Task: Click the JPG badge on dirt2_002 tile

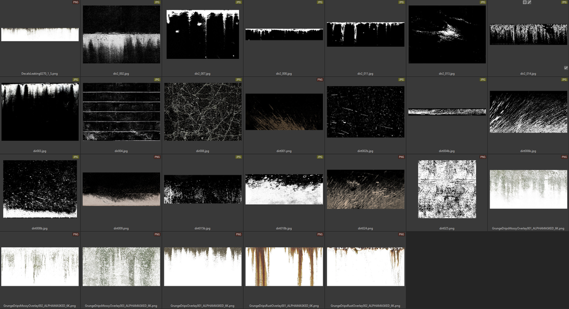Action: [x=157, y=2]
